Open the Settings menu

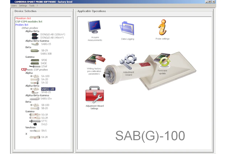pos(23,5)
